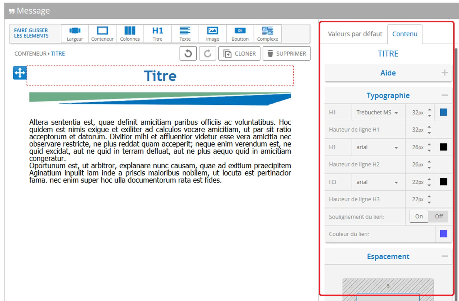This screenshot has height=301, width=459.
Task: Click the SUPPRIMER button
Action: [287, 54]
